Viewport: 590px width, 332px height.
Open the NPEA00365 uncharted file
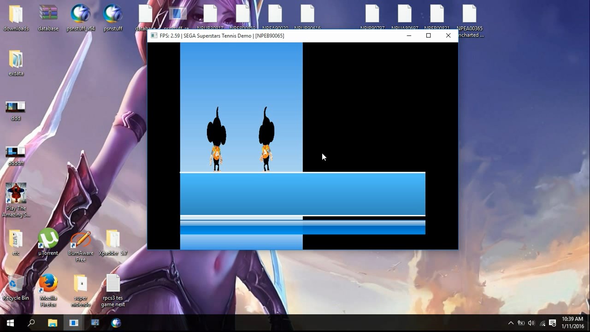click(470, 14)
